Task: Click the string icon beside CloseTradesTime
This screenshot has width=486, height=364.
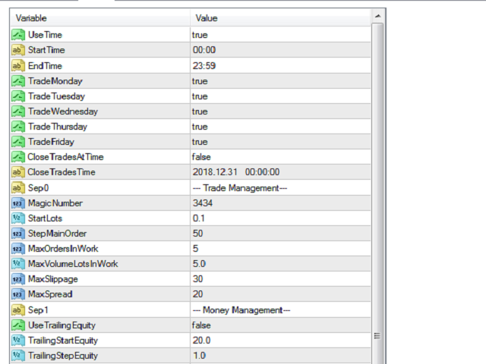Action: tap(18, 172)
